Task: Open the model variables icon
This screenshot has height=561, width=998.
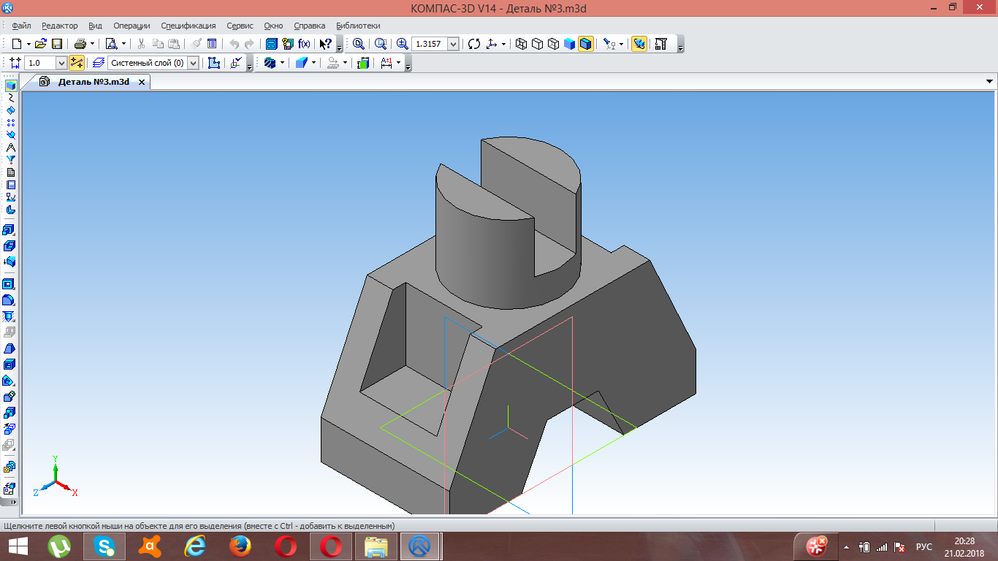Action: [287, 44]
